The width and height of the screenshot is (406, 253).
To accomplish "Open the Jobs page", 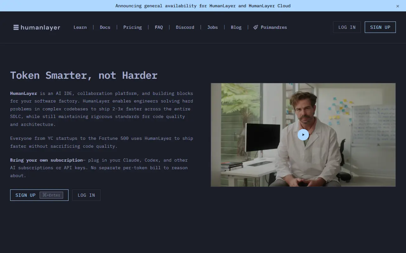I will tap(213, 28).
